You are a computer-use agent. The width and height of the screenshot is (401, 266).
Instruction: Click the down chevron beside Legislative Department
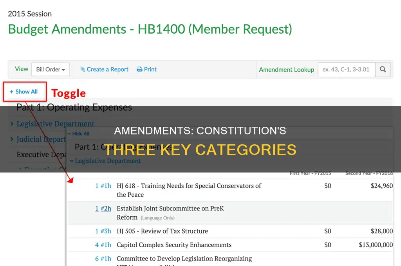(73, 161)
